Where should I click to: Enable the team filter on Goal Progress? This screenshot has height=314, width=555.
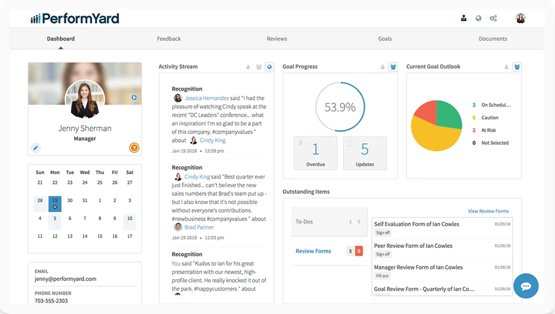393,67
